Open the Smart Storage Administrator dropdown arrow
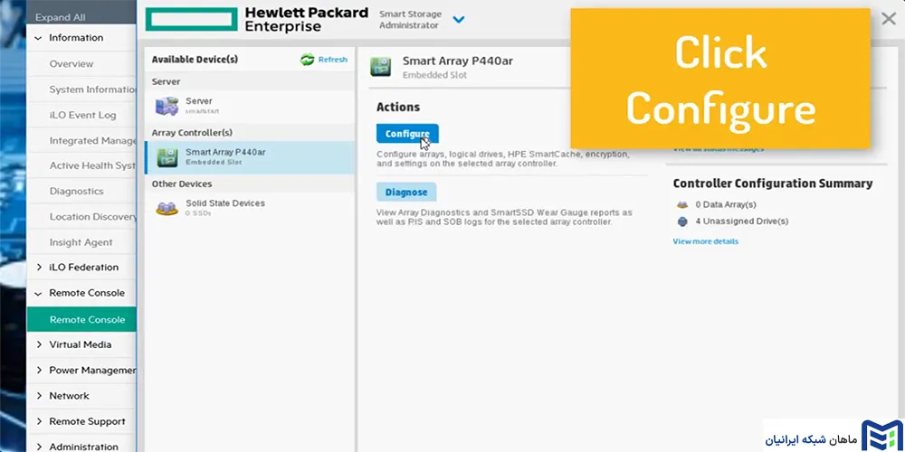 click(459, 20)
